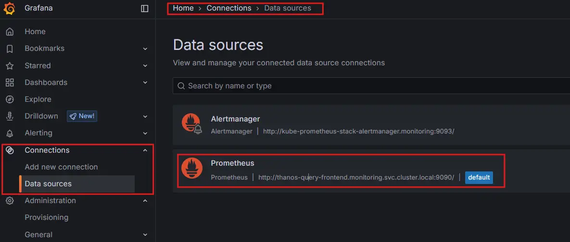This screenshot has width=570, height=242.
Task: Click the Explore compass icon
Action: pyautogui.click(x=10, y=99)
